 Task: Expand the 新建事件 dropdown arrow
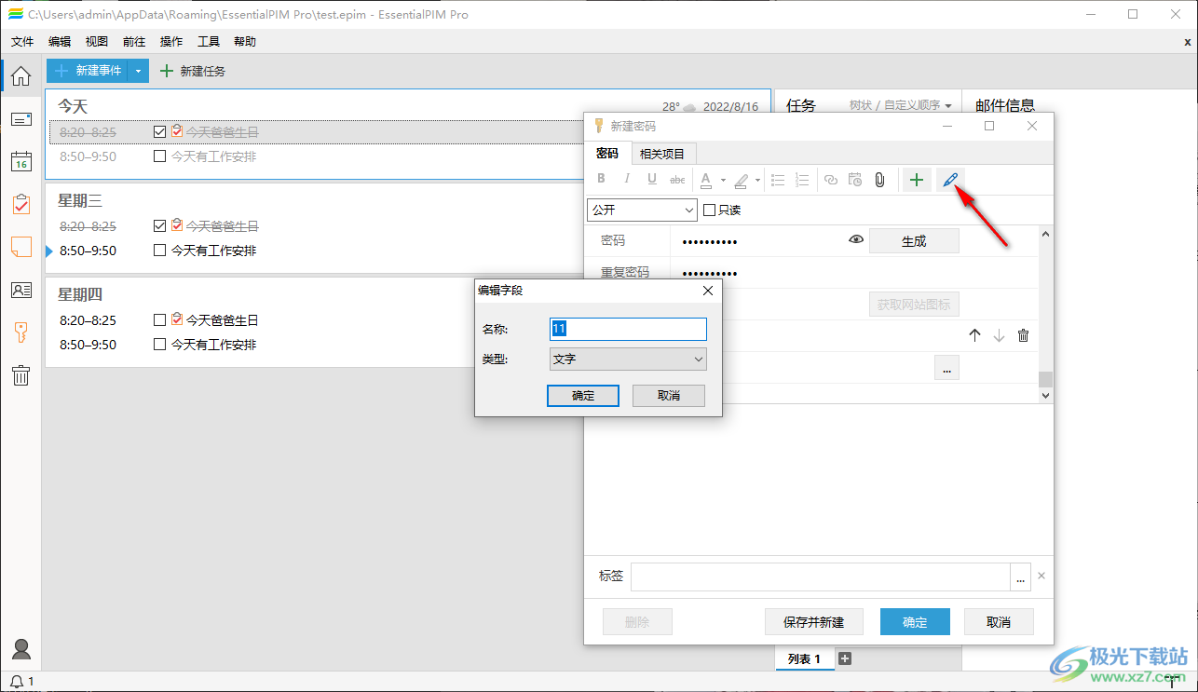tap(139, 71)
